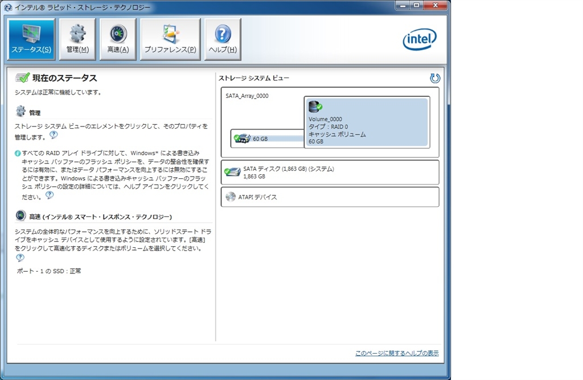Viewport: 583px width, 380px height.
Task: Click the Intel logo
Action: (x=420, y=39)
